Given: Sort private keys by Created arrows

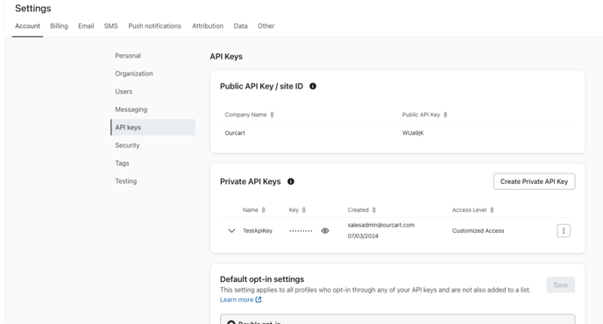Looking at the screenshot, I should click(373, 210).
